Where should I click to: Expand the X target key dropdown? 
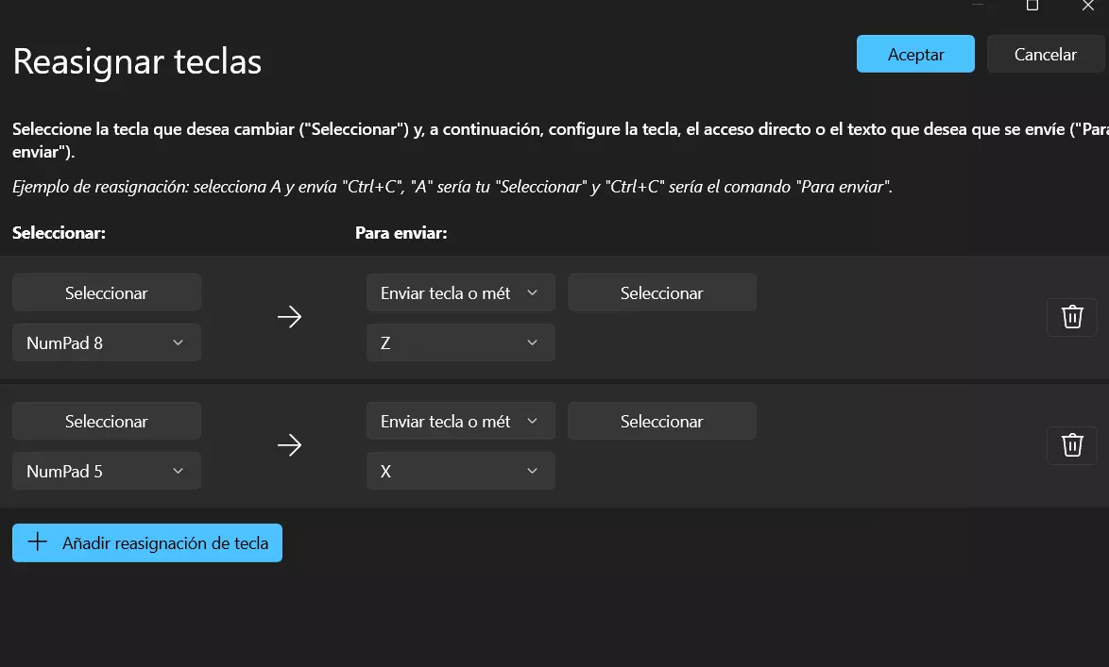460,471
